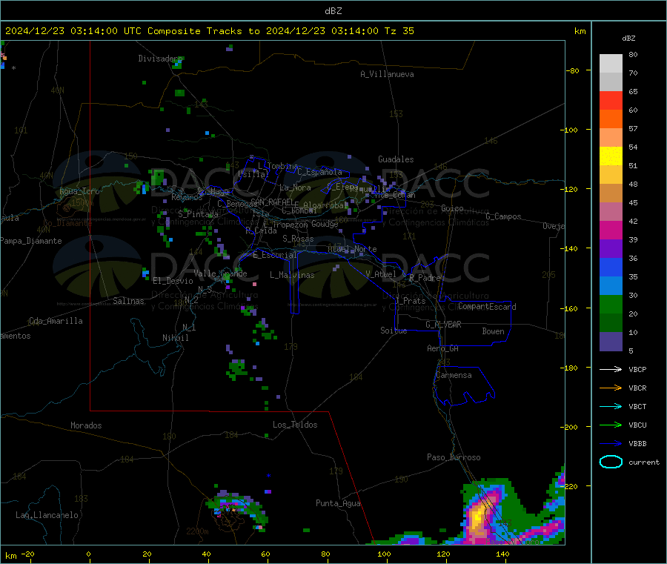This screenshot has width=667, height=564.
Task: Click the white VBCP arrow in legend
Action: [x=611, y=369]
